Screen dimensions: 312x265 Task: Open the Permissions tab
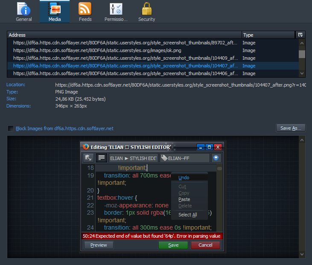116,12
